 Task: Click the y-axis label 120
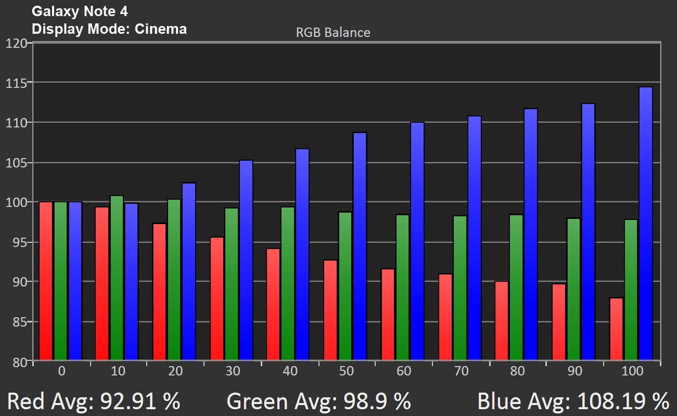[15, 43]
